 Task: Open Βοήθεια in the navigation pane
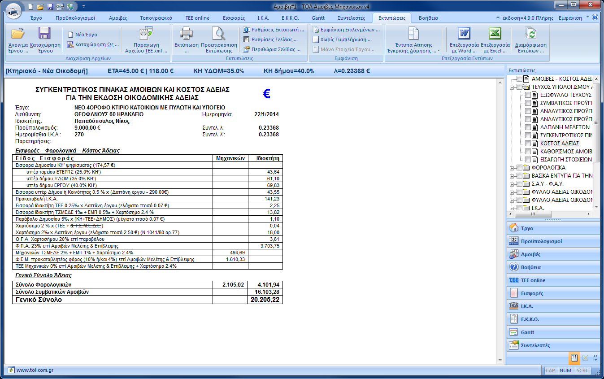552,267
